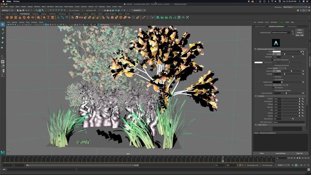Select the Type text tool on shelf
Image resolution: width=311 pixels, height=175 pixels.
click(x=49, y=17)
